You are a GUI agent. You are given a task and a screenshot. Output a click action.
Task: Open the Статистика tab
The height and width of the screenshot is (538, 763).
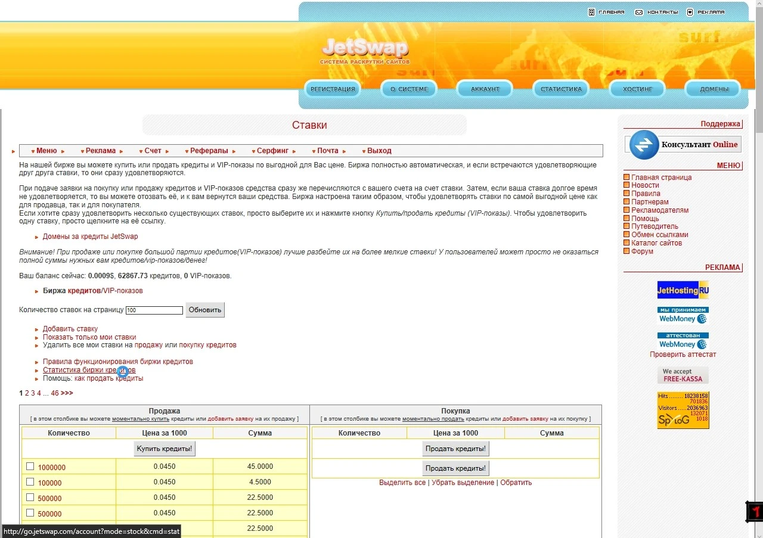(x=561, y=89)
